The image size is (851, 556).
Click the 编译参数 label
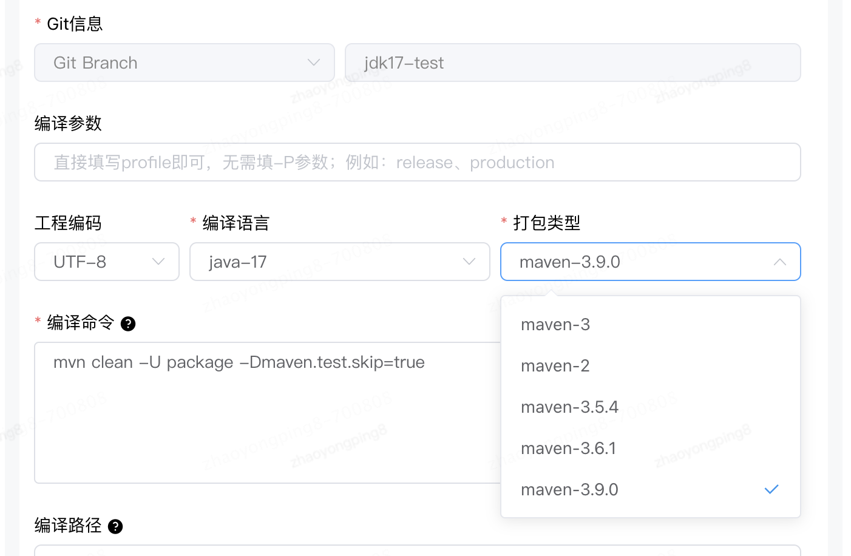(68, 123)
